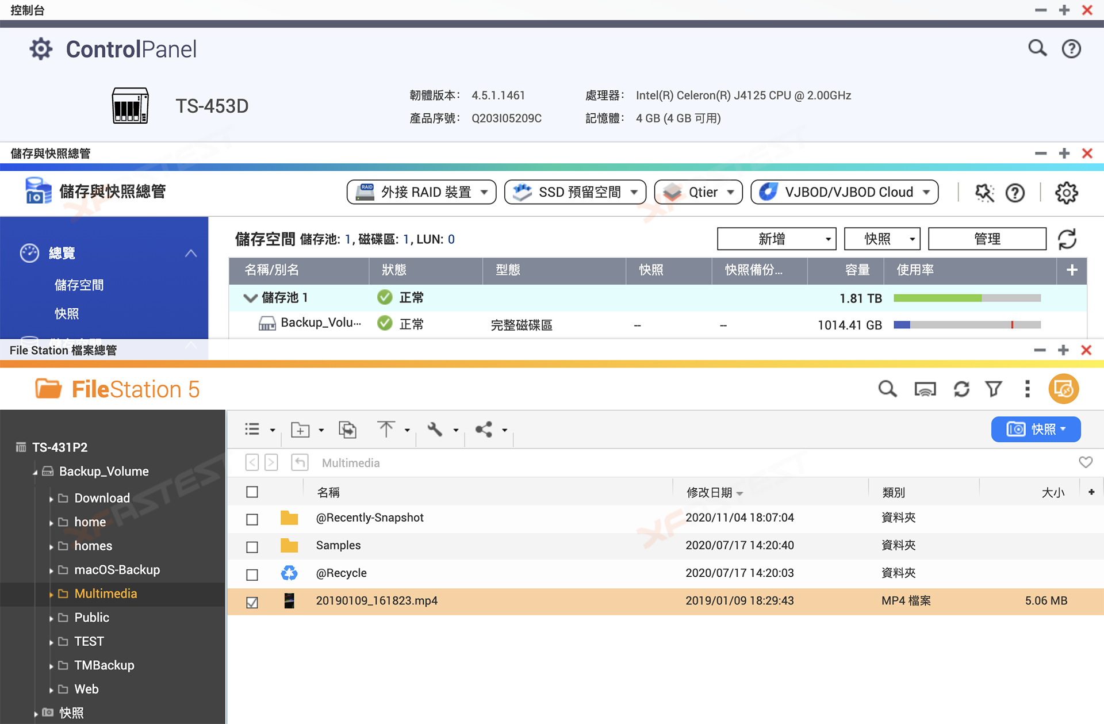Open File Station network media player icon
Image resolution: width=1104 pixels, height=724 pixels.
[925, 389]
